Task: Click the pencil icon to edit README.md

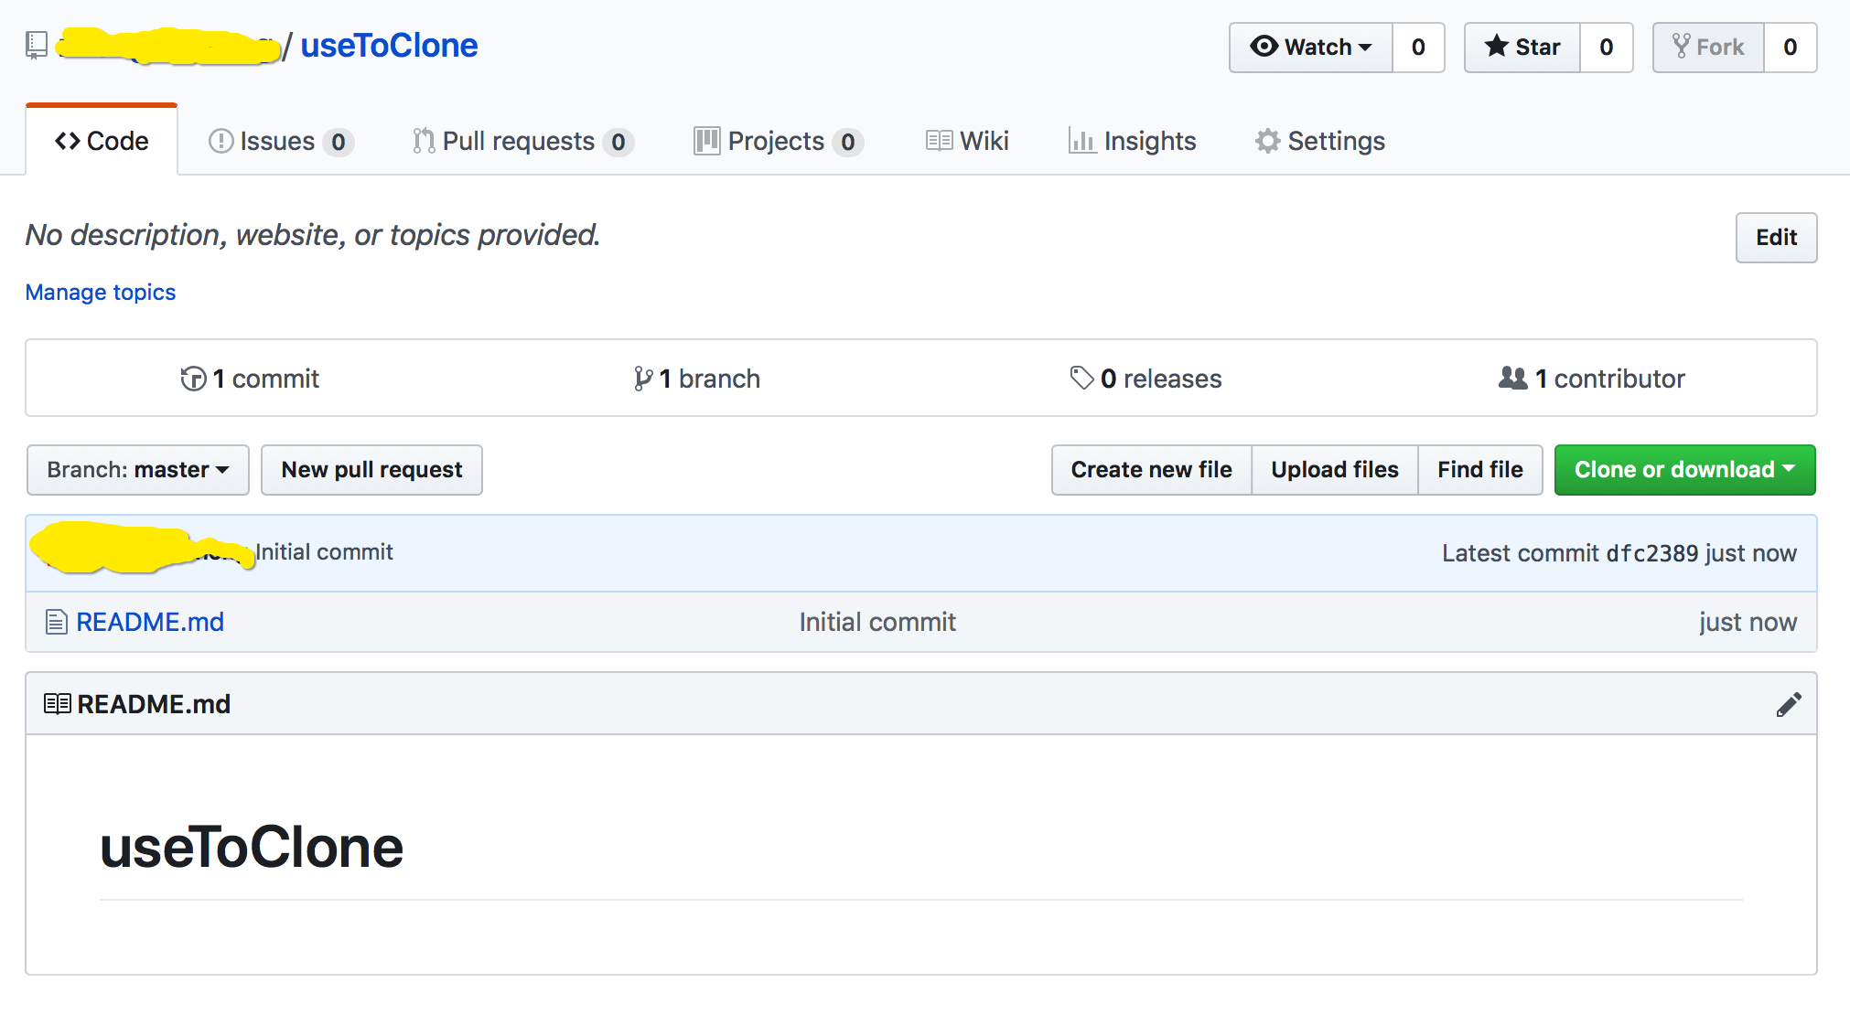Action: (x=1788, y=704)
